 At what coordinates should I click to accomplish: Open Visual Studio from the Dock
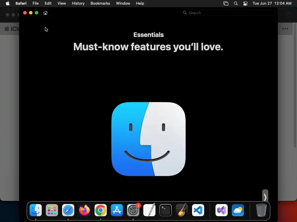pyautogui.click(x=222, y=210)
